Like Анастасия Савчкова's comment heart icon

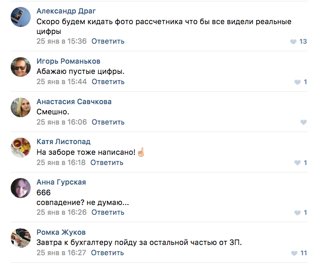[304, 122]
